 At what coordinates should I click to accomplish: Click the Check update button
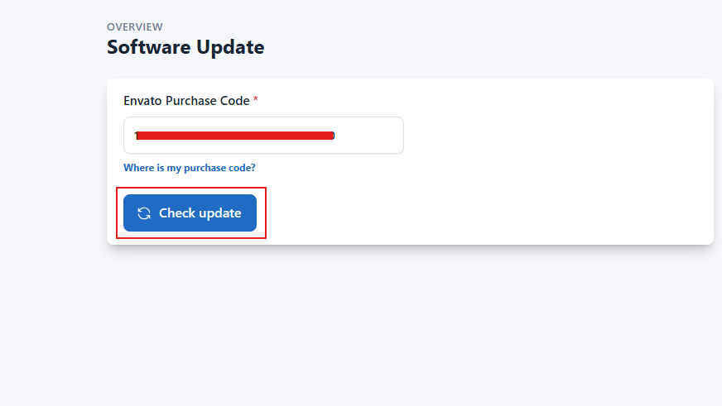[190, 213]
